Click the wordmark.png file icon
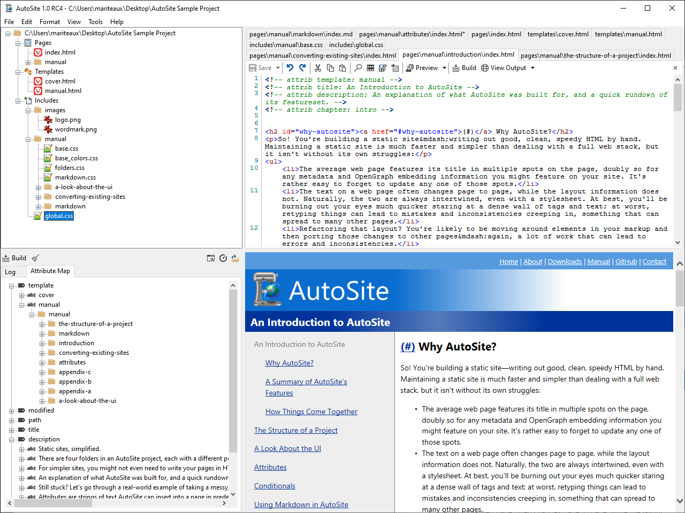The image size is (685, 513). (48, 129)
